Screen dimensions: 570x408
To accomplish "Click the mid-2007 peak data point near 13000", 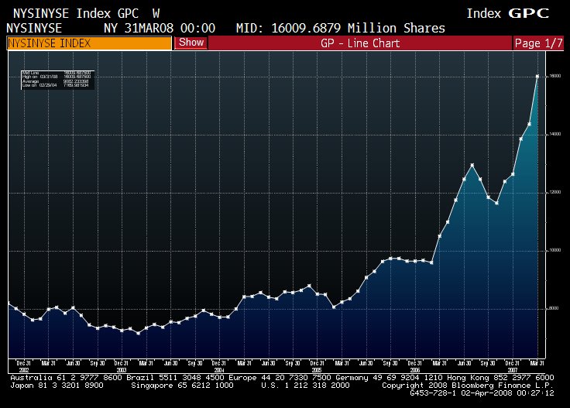I will tap(472, 166).
